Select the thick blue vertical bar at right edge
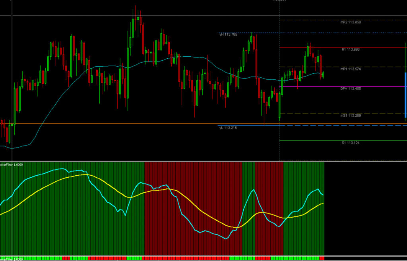The image size is (407, 261). (x=405, y=95)
